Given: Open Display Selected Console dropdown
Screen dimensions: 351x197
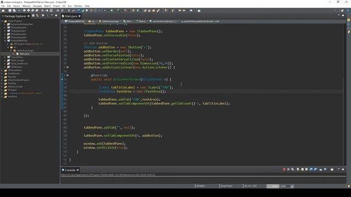Looking at the screenshot, I should tap(325, 169).
